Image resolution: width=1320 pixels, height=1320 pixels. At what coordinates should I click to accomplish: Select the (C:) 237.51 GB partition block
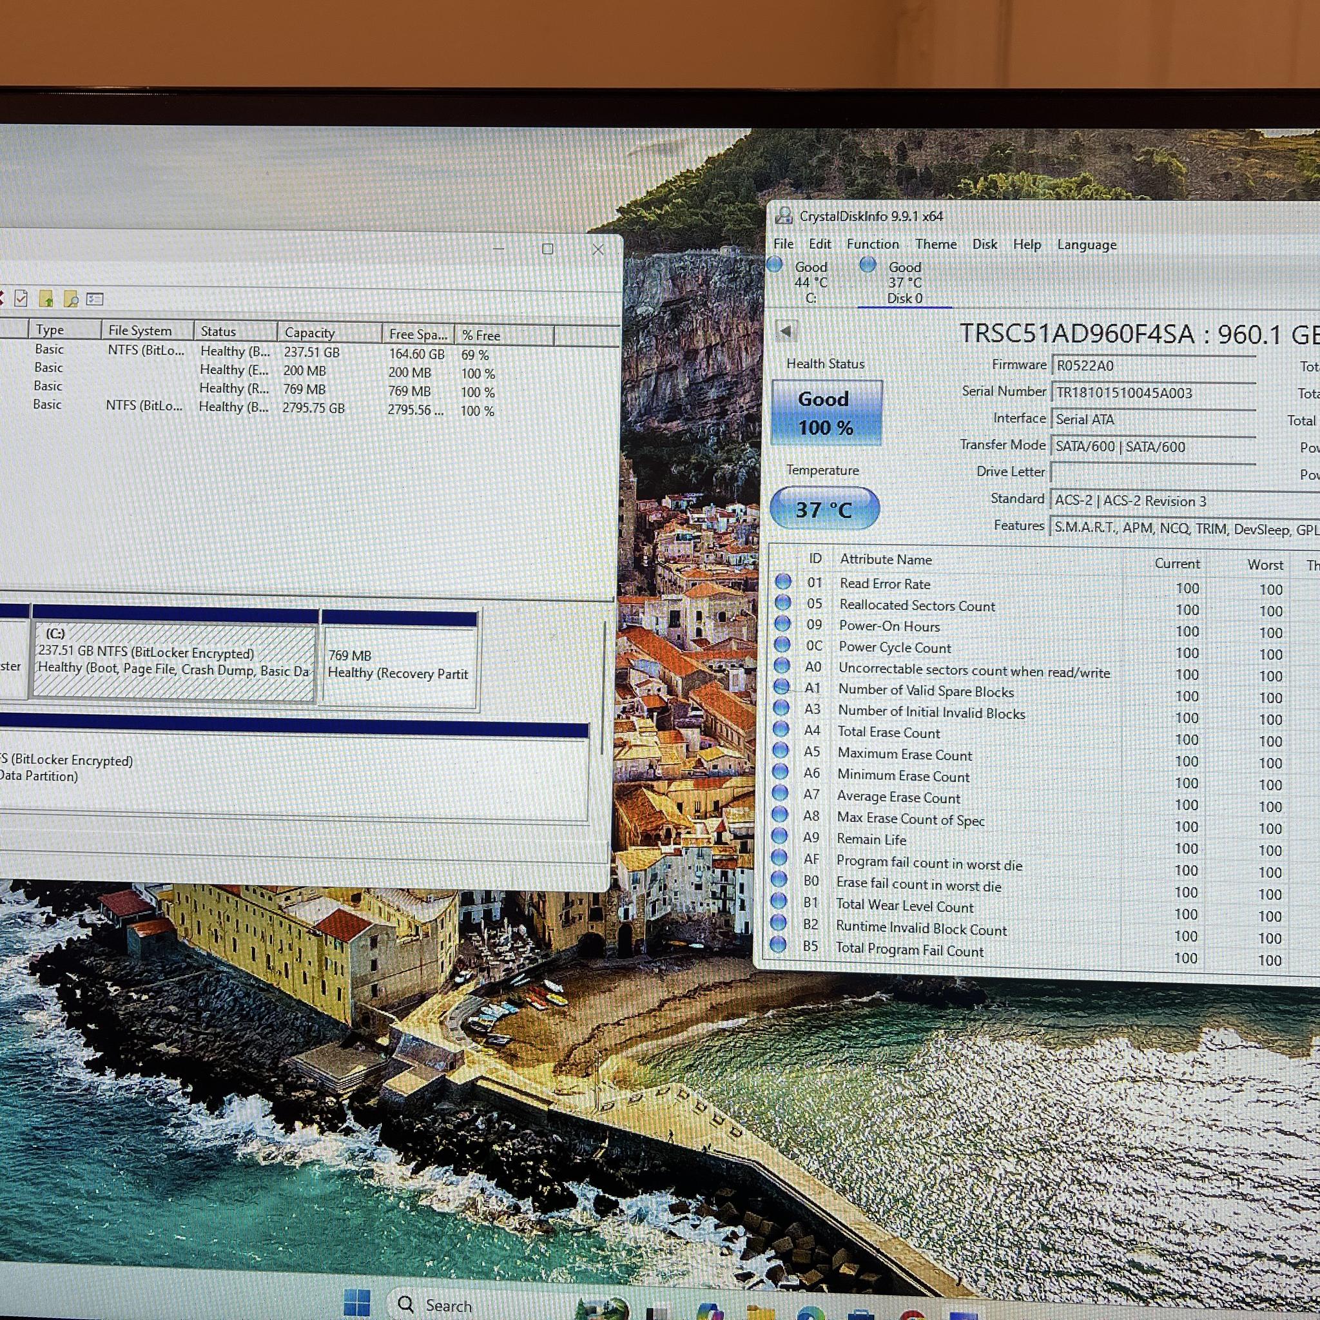(x=174, y=654)
